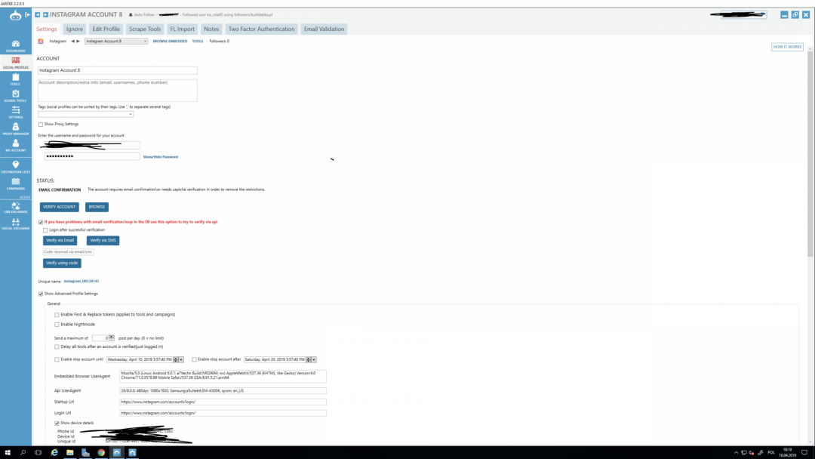
Task: Launch Chrome from the Windows taskbar
Action: point(100,452)
